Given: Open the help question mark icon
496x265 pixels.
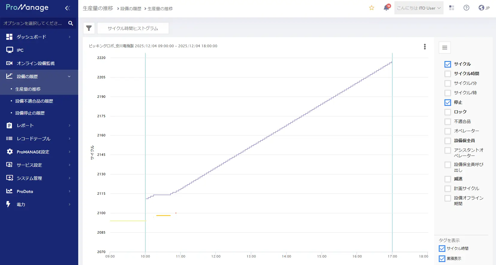Looking at the screenshot, I should (466, 8).
